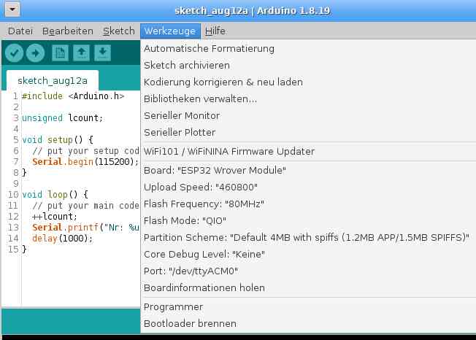Save the sketch with the down-arrow icon
The height and width of the screenshot is (340, 476).
103,53
